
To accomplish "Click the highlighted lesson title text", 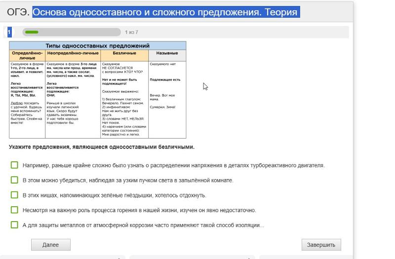I will pos(165,12).
